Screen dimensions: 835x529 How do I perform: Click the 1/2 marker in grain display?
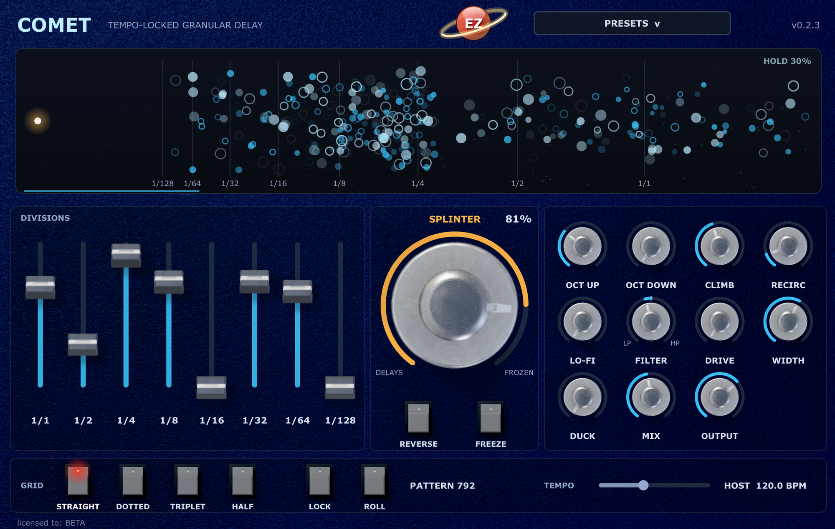[x=518, y=183]
